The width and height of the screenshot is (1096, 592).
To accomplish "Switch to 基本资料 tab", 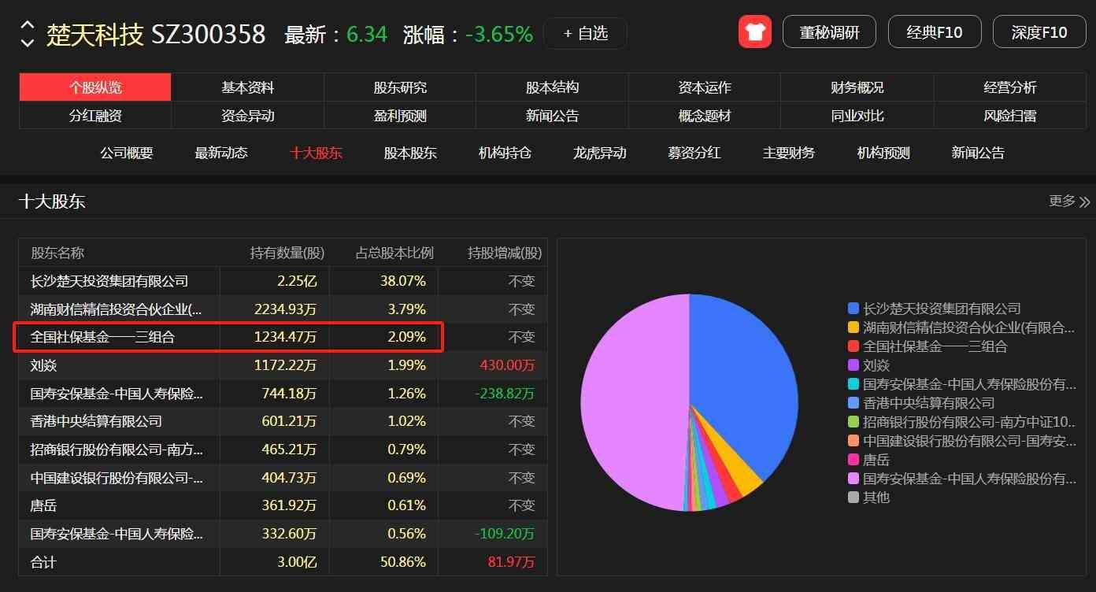I will coord(247,87).
